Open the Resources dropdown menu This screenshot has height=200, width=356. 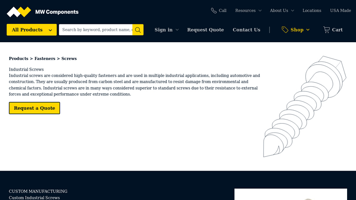[x=248, y=11]
